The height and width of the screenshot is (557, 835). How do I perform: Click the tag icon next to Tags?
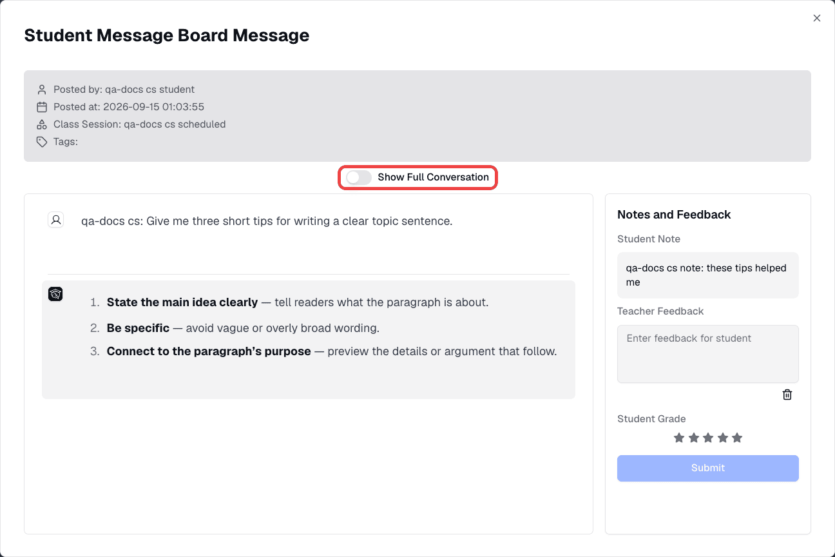tap(42, 142)
